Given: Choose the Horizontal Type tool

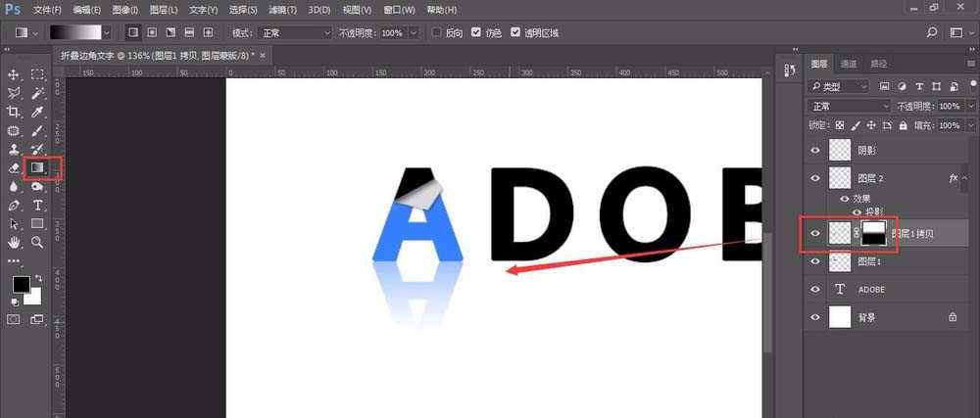Looking at the screenshot, I should (x=37, y=205).
